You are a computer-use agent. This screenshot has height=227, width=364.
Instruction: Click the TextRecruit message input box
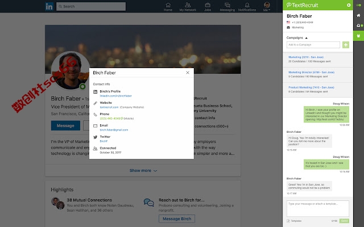[x=318, y=208]
